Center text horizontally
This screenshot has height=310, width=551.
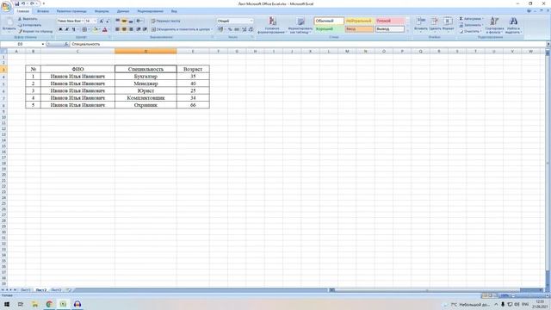[x=124, y=29]
